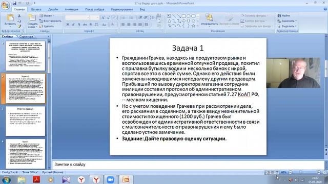Screen dimensions: 328x184
Task: Open line spacing dropdown in Абзац
Action: pos(153,18)
